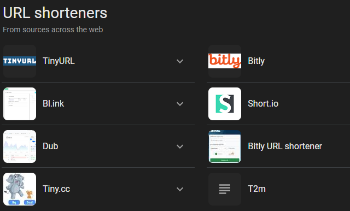The width and height of the screenshot is (350, 211).
Task: Select the Tiny.cc text label
Action: 56,189
